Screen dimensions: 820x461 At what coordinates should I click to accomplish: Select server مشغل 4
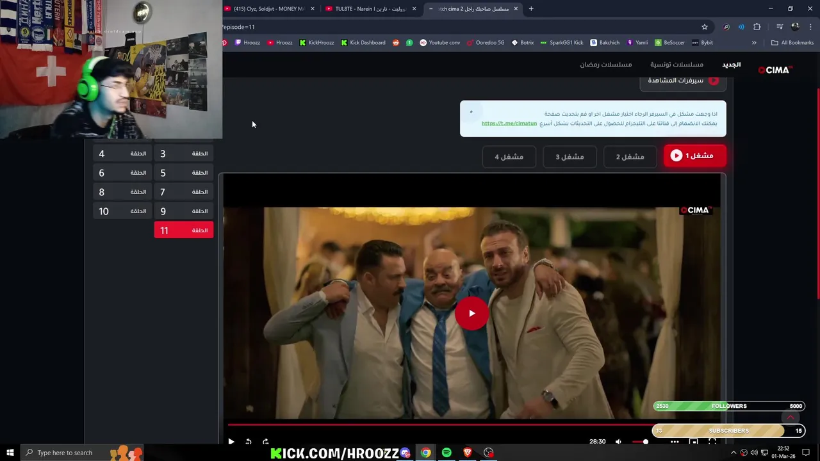(509, 156)
